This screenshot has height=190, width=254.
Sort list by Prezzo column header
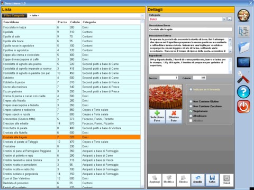pos(62,22)
